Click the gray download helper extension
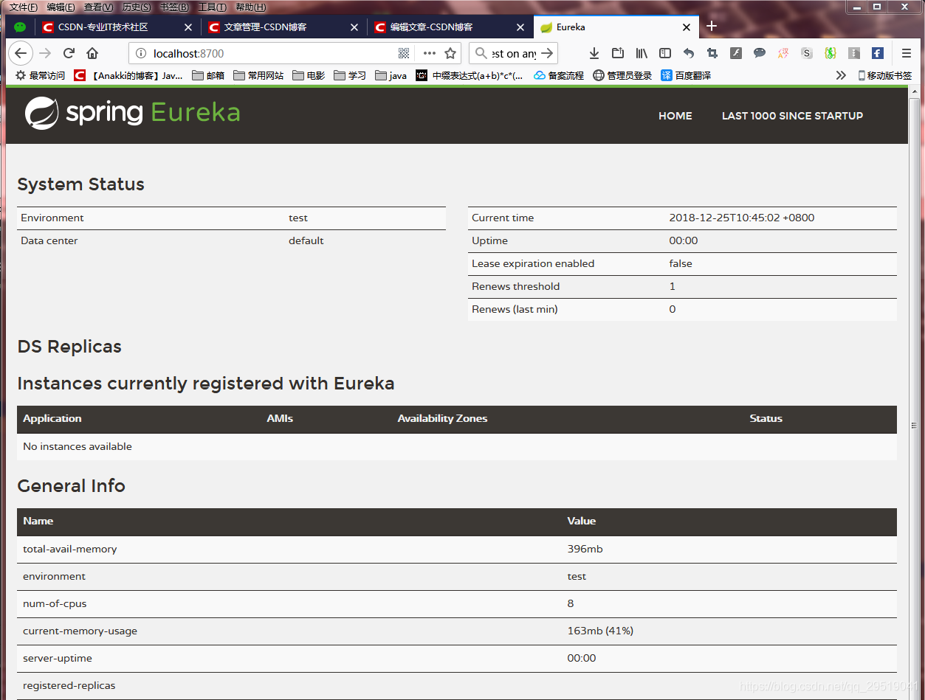The image size is (925, 700). 854,53
